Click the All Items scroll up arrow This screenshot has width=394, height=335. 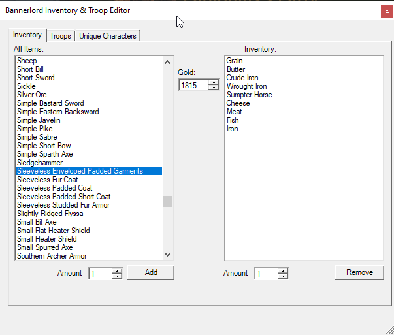click(168, 62)
